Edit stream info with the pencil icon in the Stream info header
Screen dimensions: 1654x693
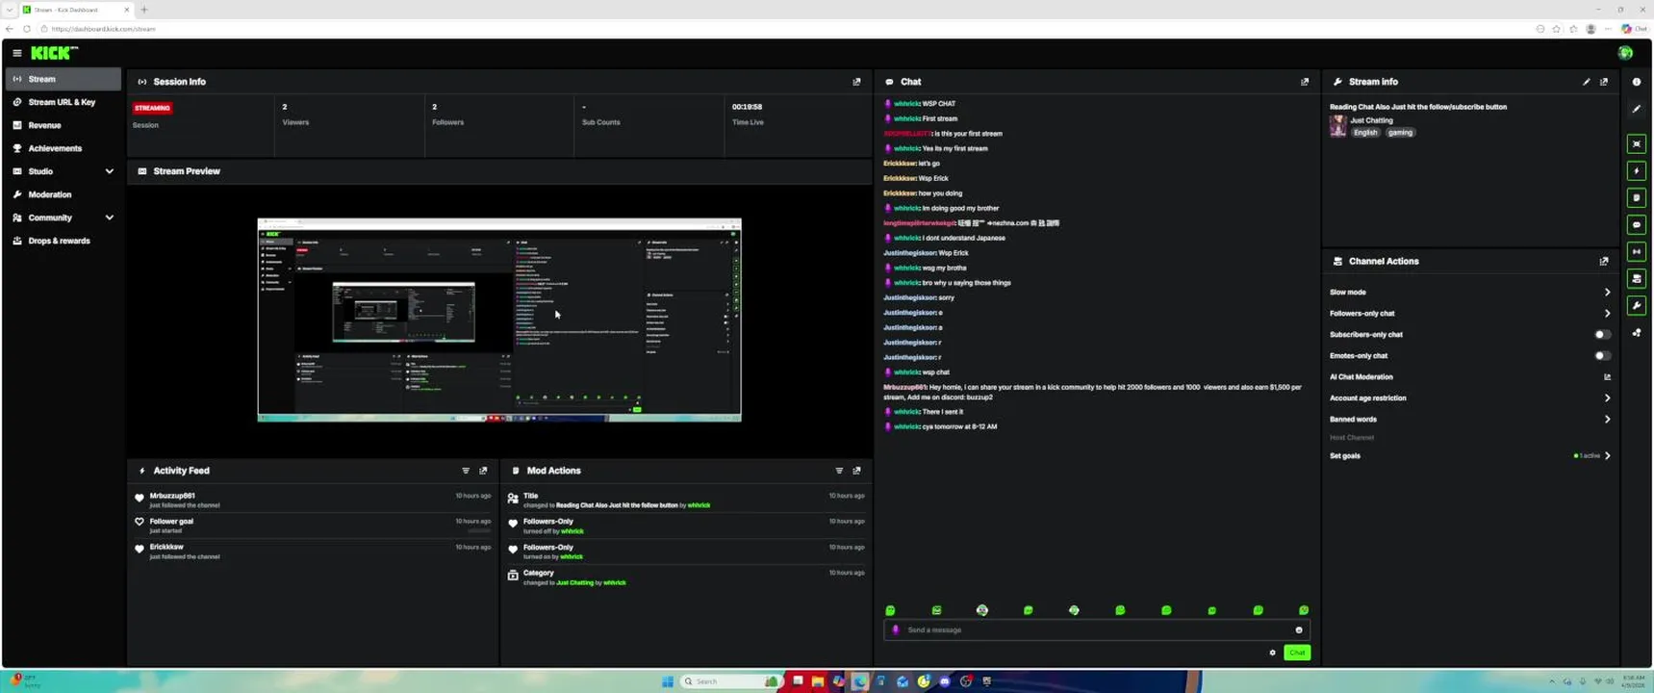pyautogui.click(x=1587, y=82)
